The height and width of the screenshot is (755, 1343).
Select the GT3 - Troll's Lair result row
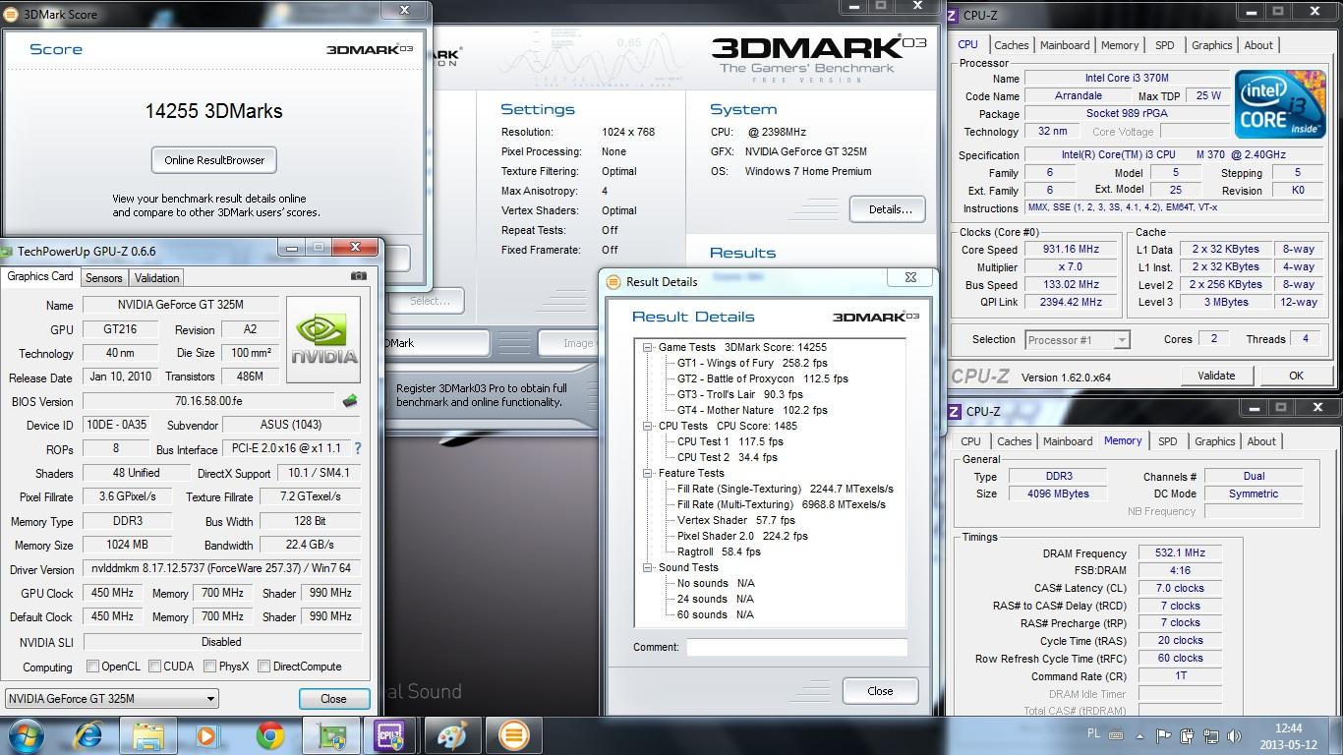(x=739, y=394)
